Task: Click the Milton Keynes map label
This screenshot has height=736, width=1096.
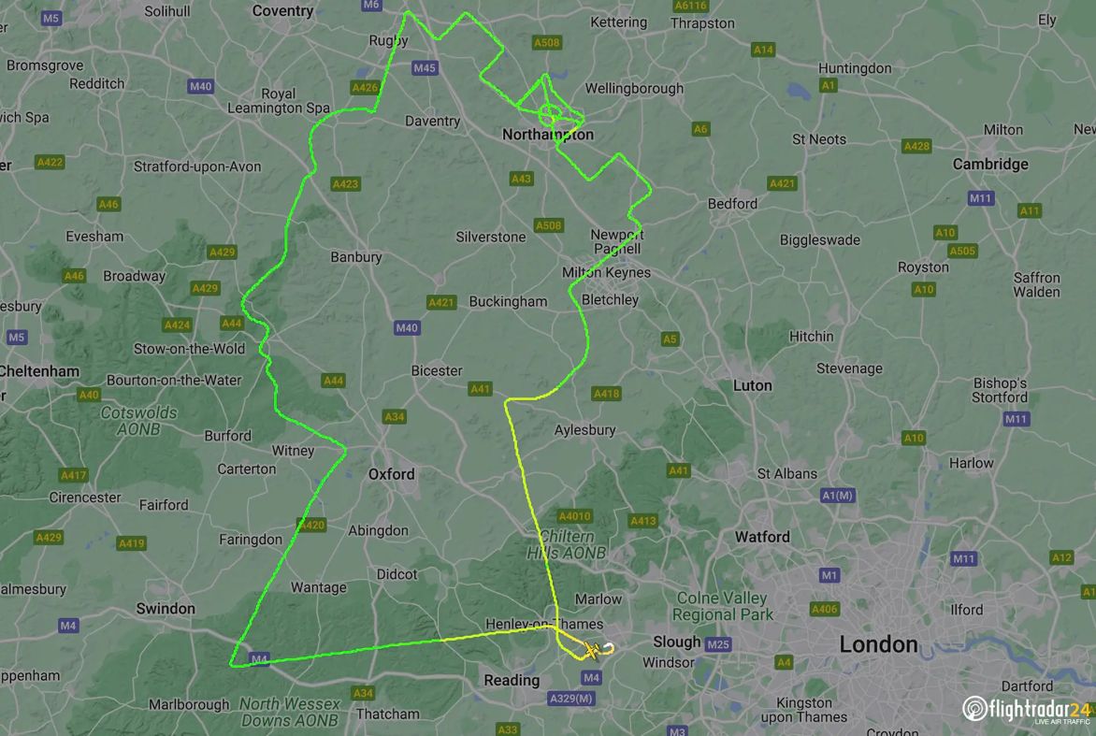Action: 606,272
